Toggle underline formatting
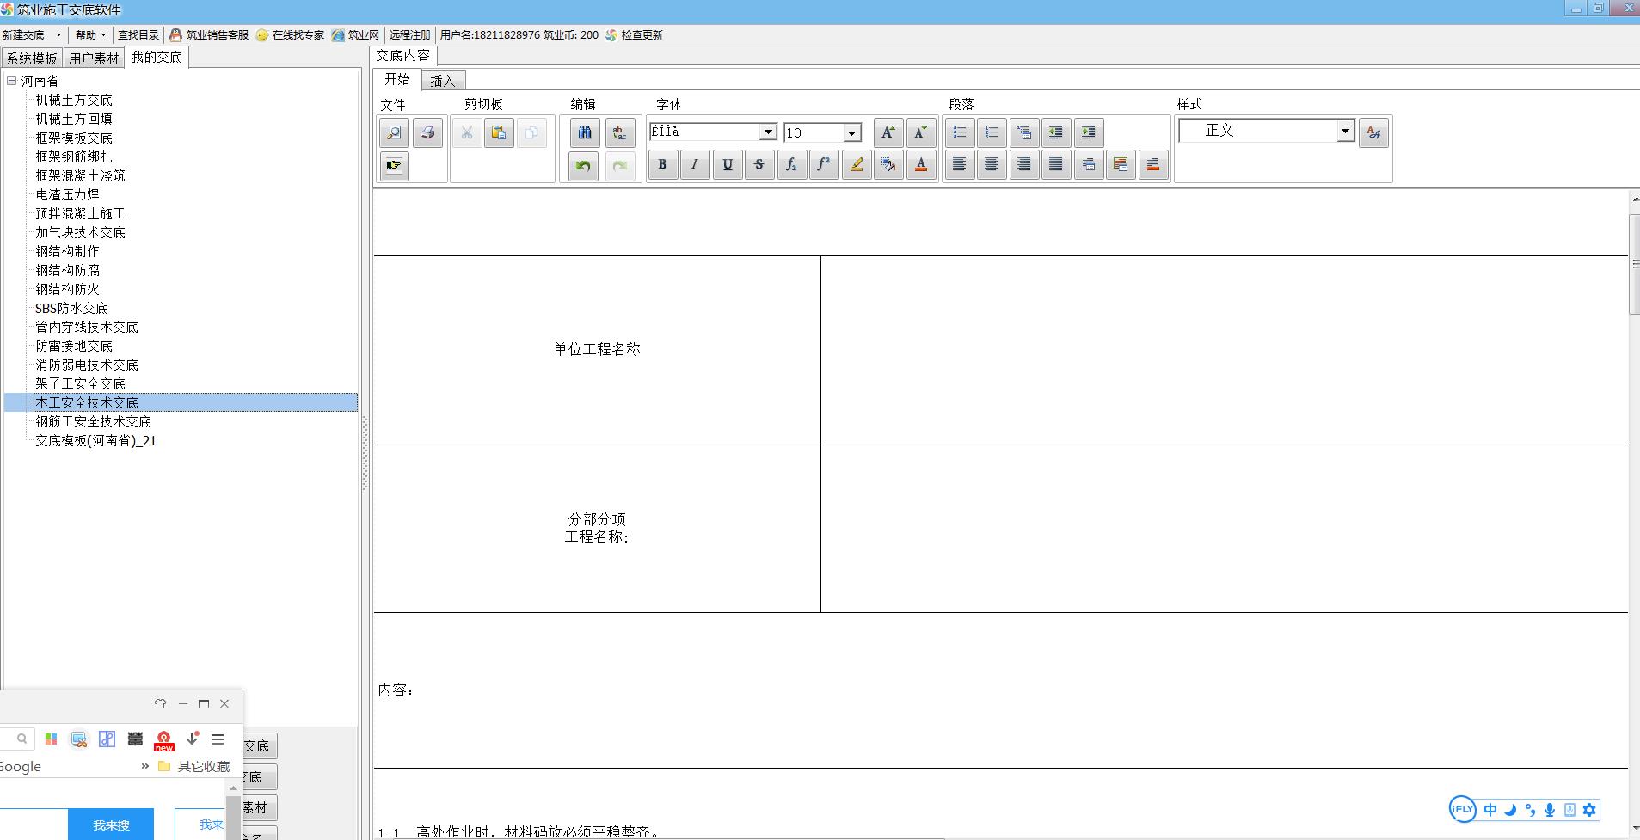 click(x=728, y=165)
